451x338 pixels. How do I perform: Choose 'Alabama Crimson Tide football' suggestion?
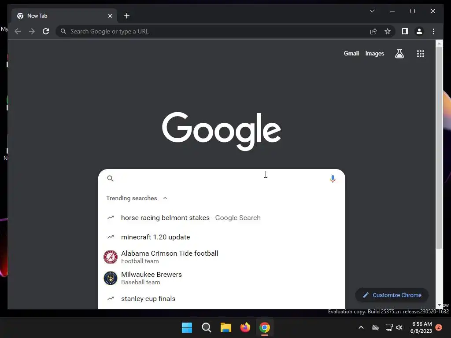tap(222, 257)
